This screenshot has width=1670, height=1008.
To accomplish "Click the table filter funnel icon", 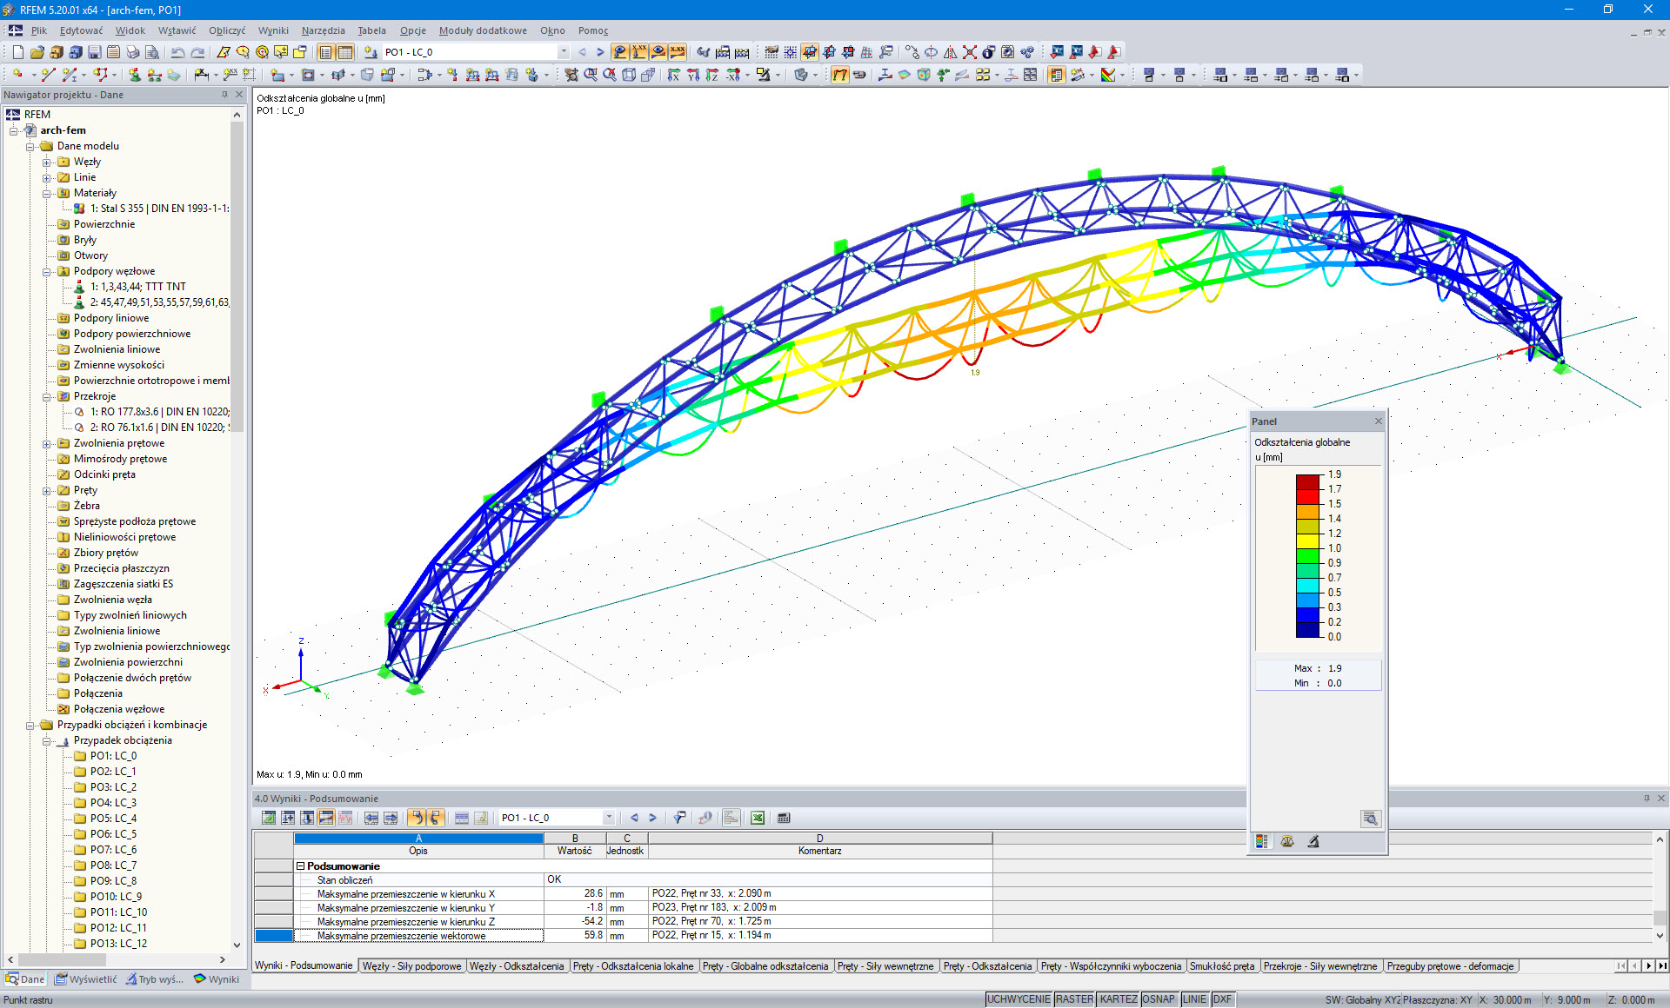I will (x=680, y=818).
